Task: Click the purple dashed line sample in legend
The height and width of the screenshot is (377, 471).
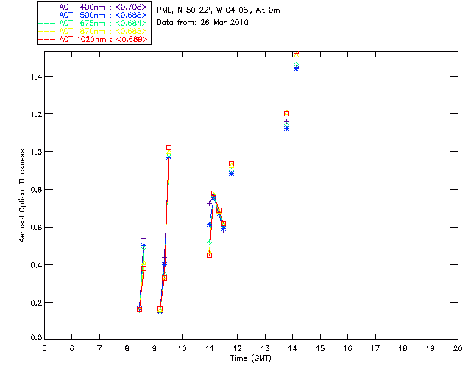Action: tap(47, 7)
